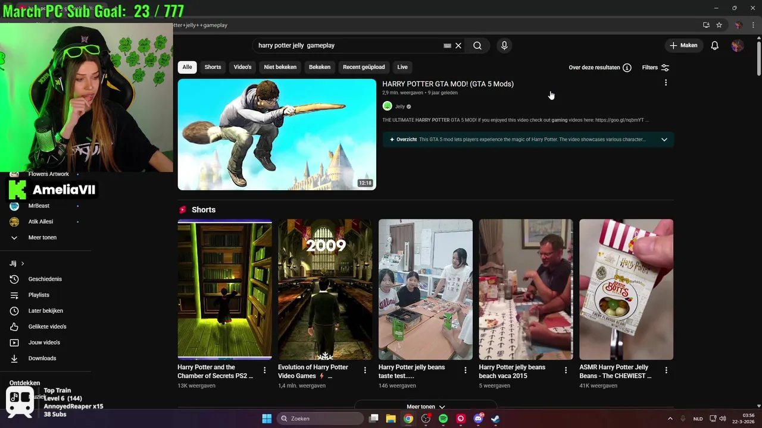Show hidden system tray icons
Viewport: 762px width, 428px height.
click(x=670, y=418)
